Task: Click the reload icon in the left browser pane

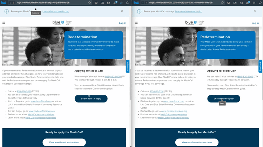Action: click(x=90, y=3)
